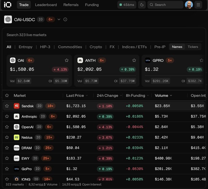Open the Trade tab
The image size is (208, 189).
[x=24, y=5]
